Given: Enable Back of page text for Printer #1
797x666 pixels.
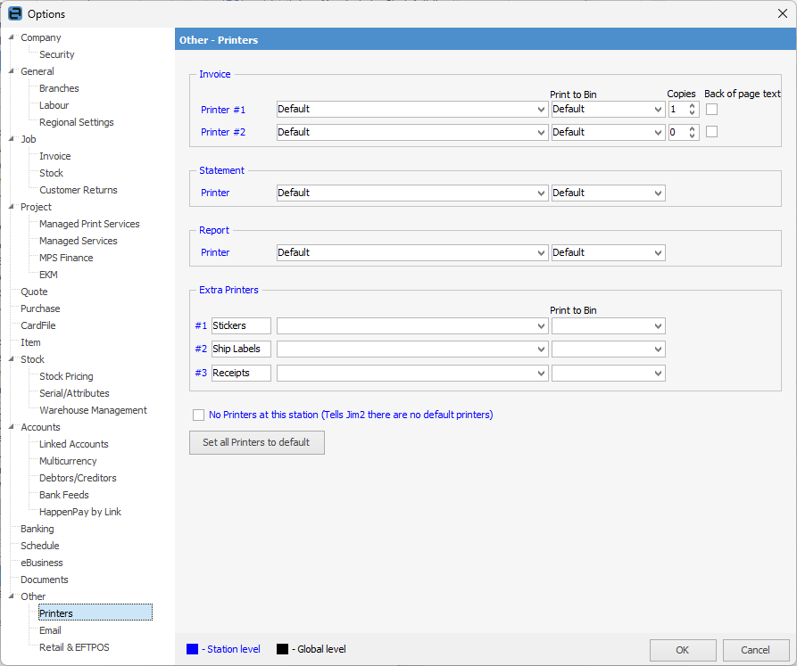Looking at the screenshot, I should tap(711, 110).
